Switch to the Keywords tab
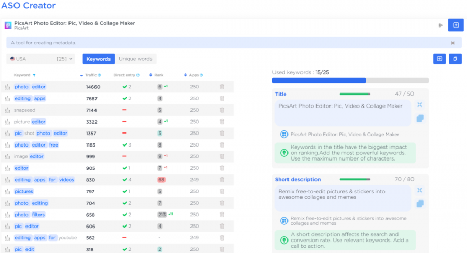 coord(98,59)
